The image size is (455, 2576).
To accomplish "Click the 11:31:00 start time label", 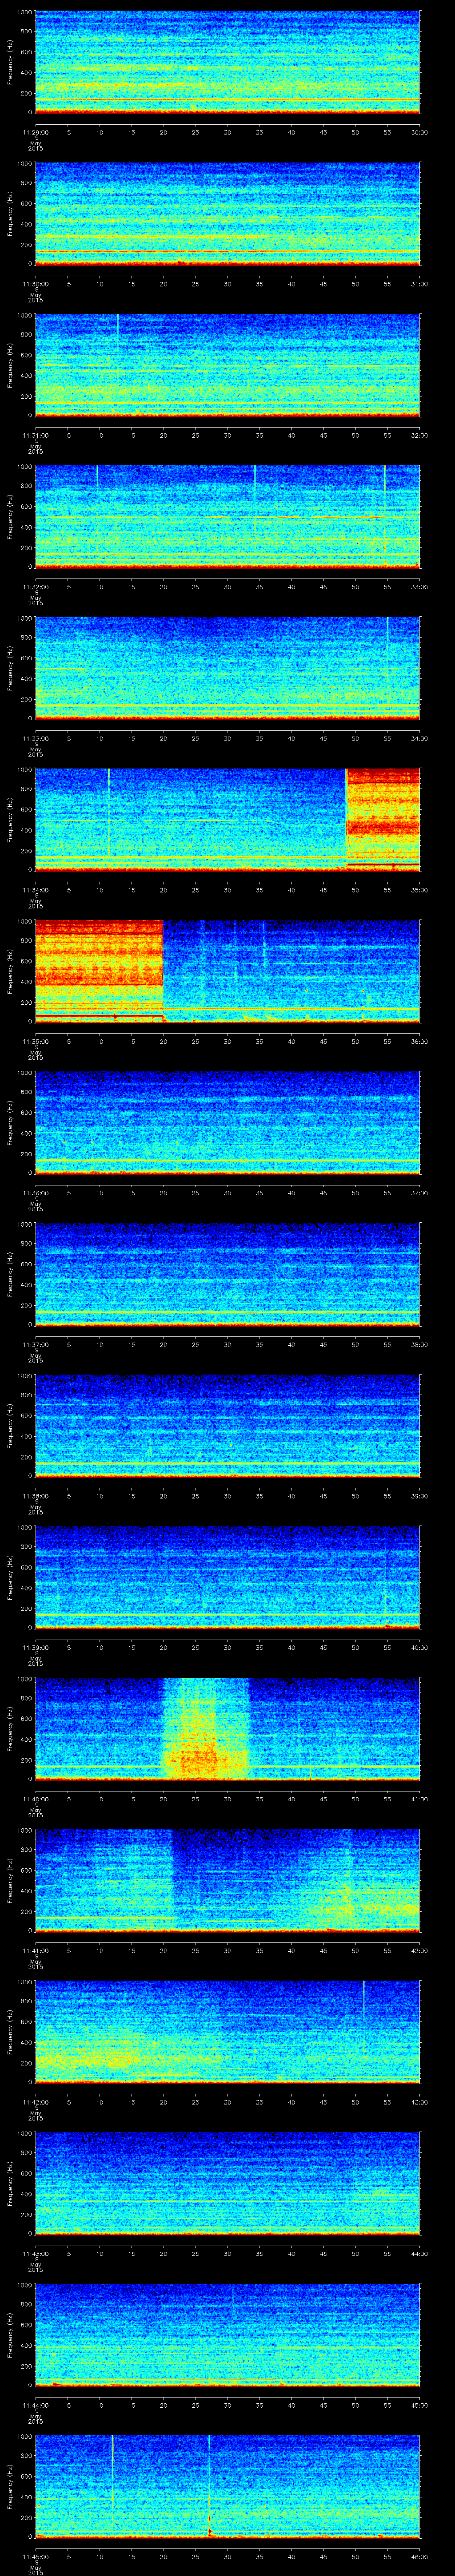I will click(35, 435).
